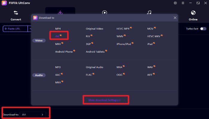Open the settings gear in the title bar

pos(175,3)
